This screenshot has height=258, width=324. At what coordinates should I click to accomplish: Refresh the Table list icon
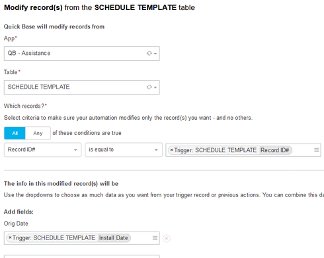149,87
